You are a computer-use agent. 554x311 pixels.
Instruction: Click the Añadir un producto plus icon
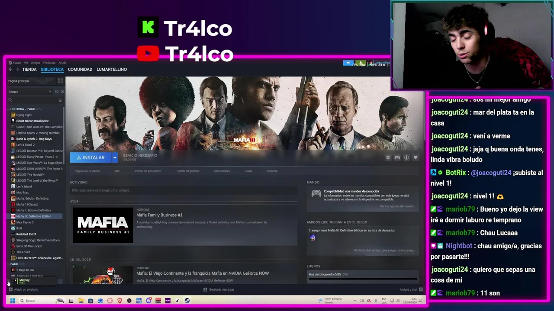(x=11, y=289)
